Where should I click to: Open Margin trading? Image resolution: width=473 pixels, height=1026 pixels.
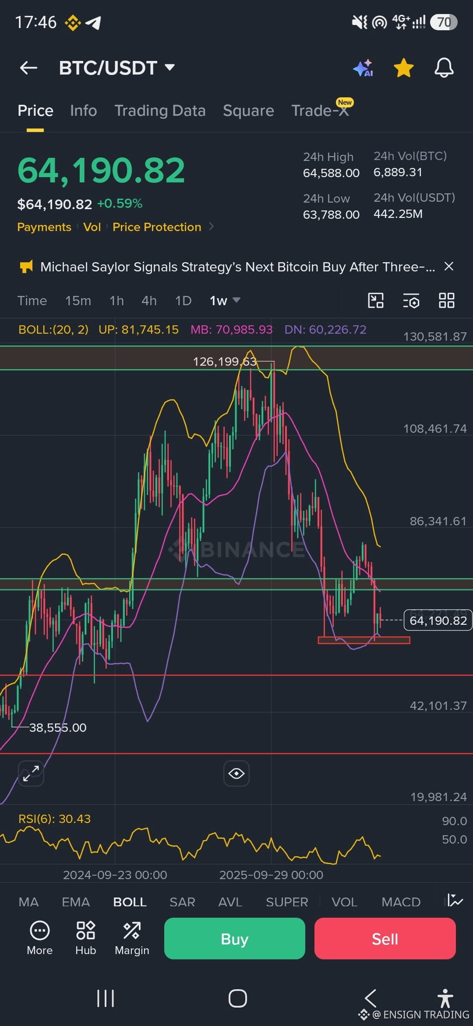132,938
